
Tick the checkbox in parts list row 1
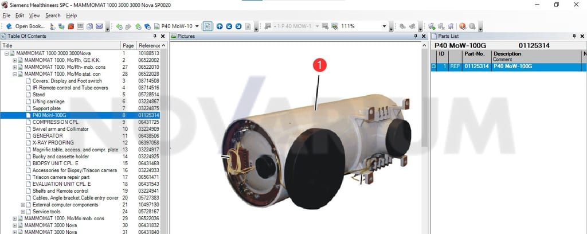point(433,67)
